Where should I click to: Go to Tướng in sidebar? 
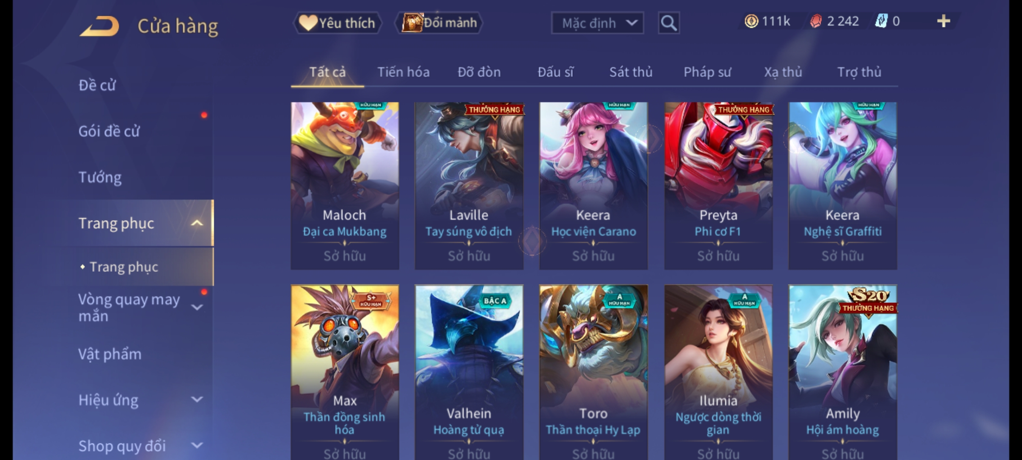(100, 177)
